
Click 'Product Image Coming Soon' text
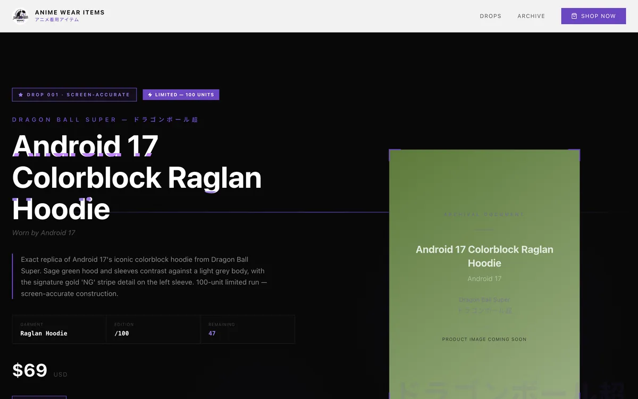[x=484, y=339]
